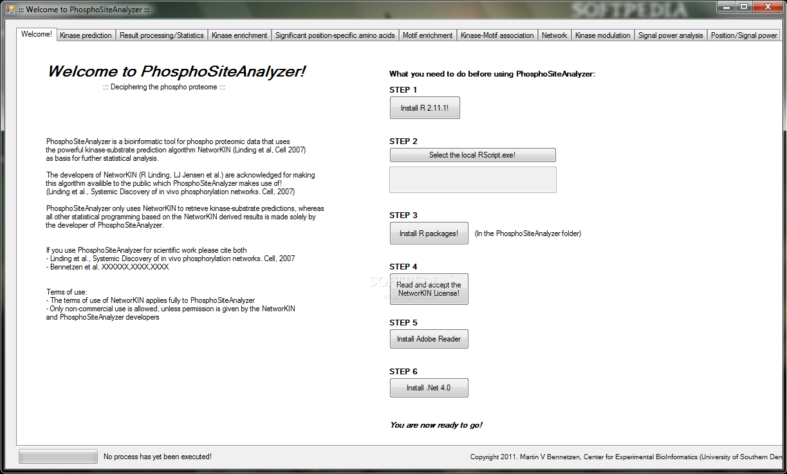
Task: Click the STEP 5 label
Action: [403, 323]
